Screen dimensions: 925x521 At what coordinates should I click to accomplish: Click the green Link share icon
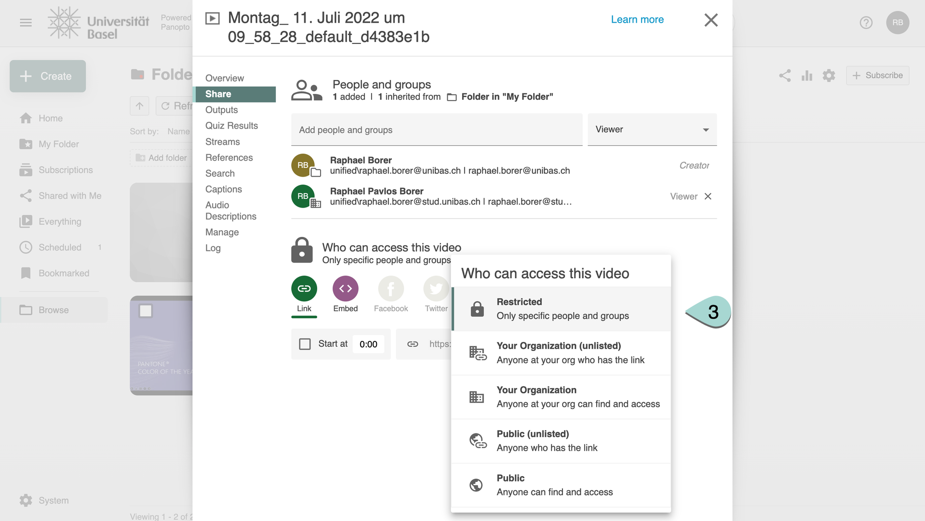[x=304, y=288]
